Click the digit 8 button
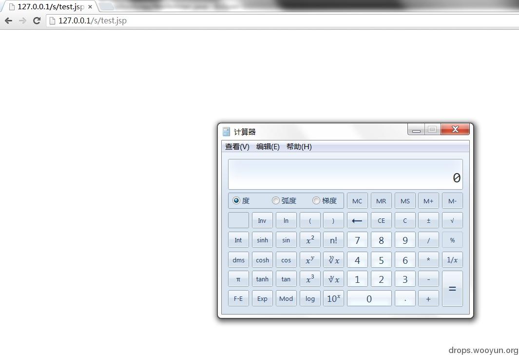Screen dimensions: 519x355 [x=381, y=240]
